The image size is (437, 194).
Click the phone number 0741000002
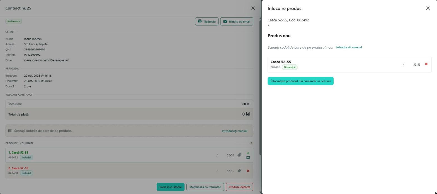tap(32, 55)
